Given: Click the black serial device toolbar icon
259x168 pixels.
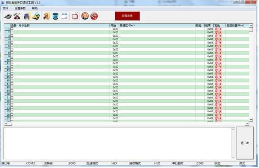Looking at the screenshot, I should click(8, 16).
